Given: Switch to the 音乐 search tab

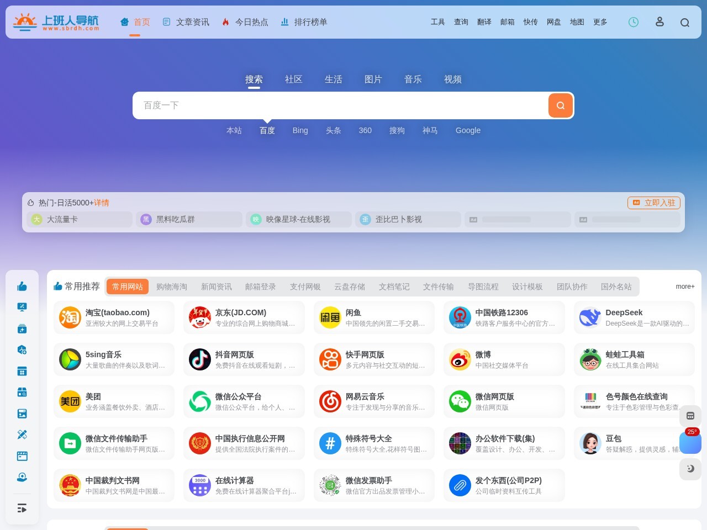Looking at the screenshot, I should click(413, 79).
